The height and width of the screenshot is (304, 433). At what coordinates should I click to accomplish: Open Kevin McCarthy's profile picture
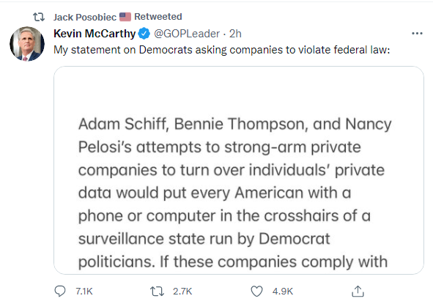pos(27,44)
